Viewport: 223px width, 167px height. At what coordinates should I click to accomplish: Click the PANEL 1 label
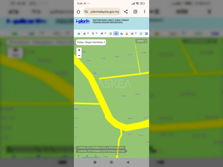(142, 41)
